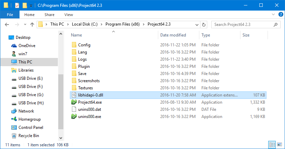The width and height of the screenshot is (285, 149).
Task: Select USB Drive (G:)
Action: pos(31,95)
